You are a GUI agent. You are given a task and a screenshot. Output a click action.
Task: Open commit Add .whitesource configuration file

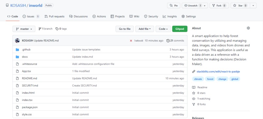93,64
